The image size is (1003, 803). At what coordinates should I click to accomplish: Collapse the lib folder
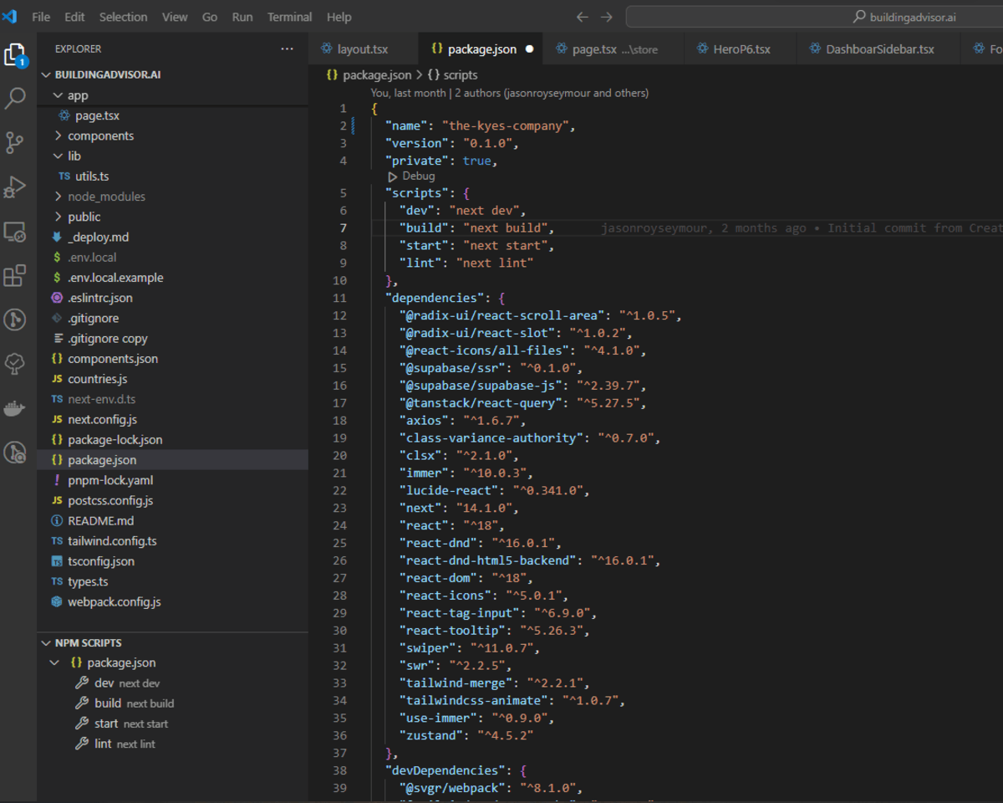coord(74,156)
